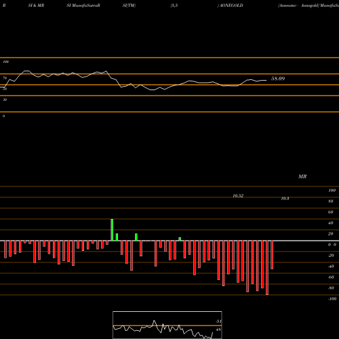Click the ') AONEGOLD' symbol label
This screenshot has height=339, width=339.
pos(230,5)
